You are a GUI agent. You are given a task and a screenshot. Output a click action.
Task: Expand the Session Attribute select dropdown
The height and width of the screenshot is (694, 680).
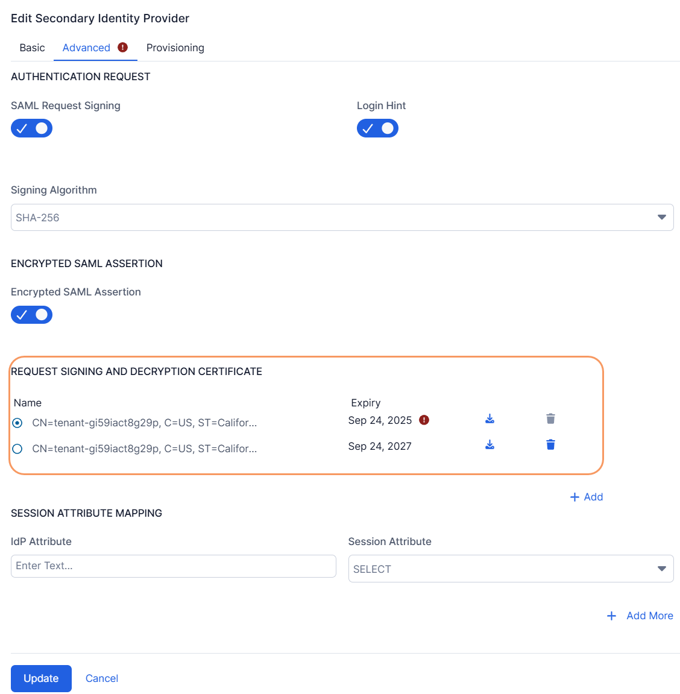(511, 569)
